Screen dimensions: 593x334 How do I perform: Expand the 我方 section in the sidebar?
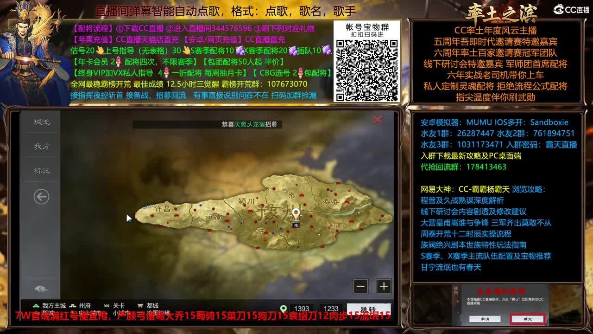pos(41,146)
